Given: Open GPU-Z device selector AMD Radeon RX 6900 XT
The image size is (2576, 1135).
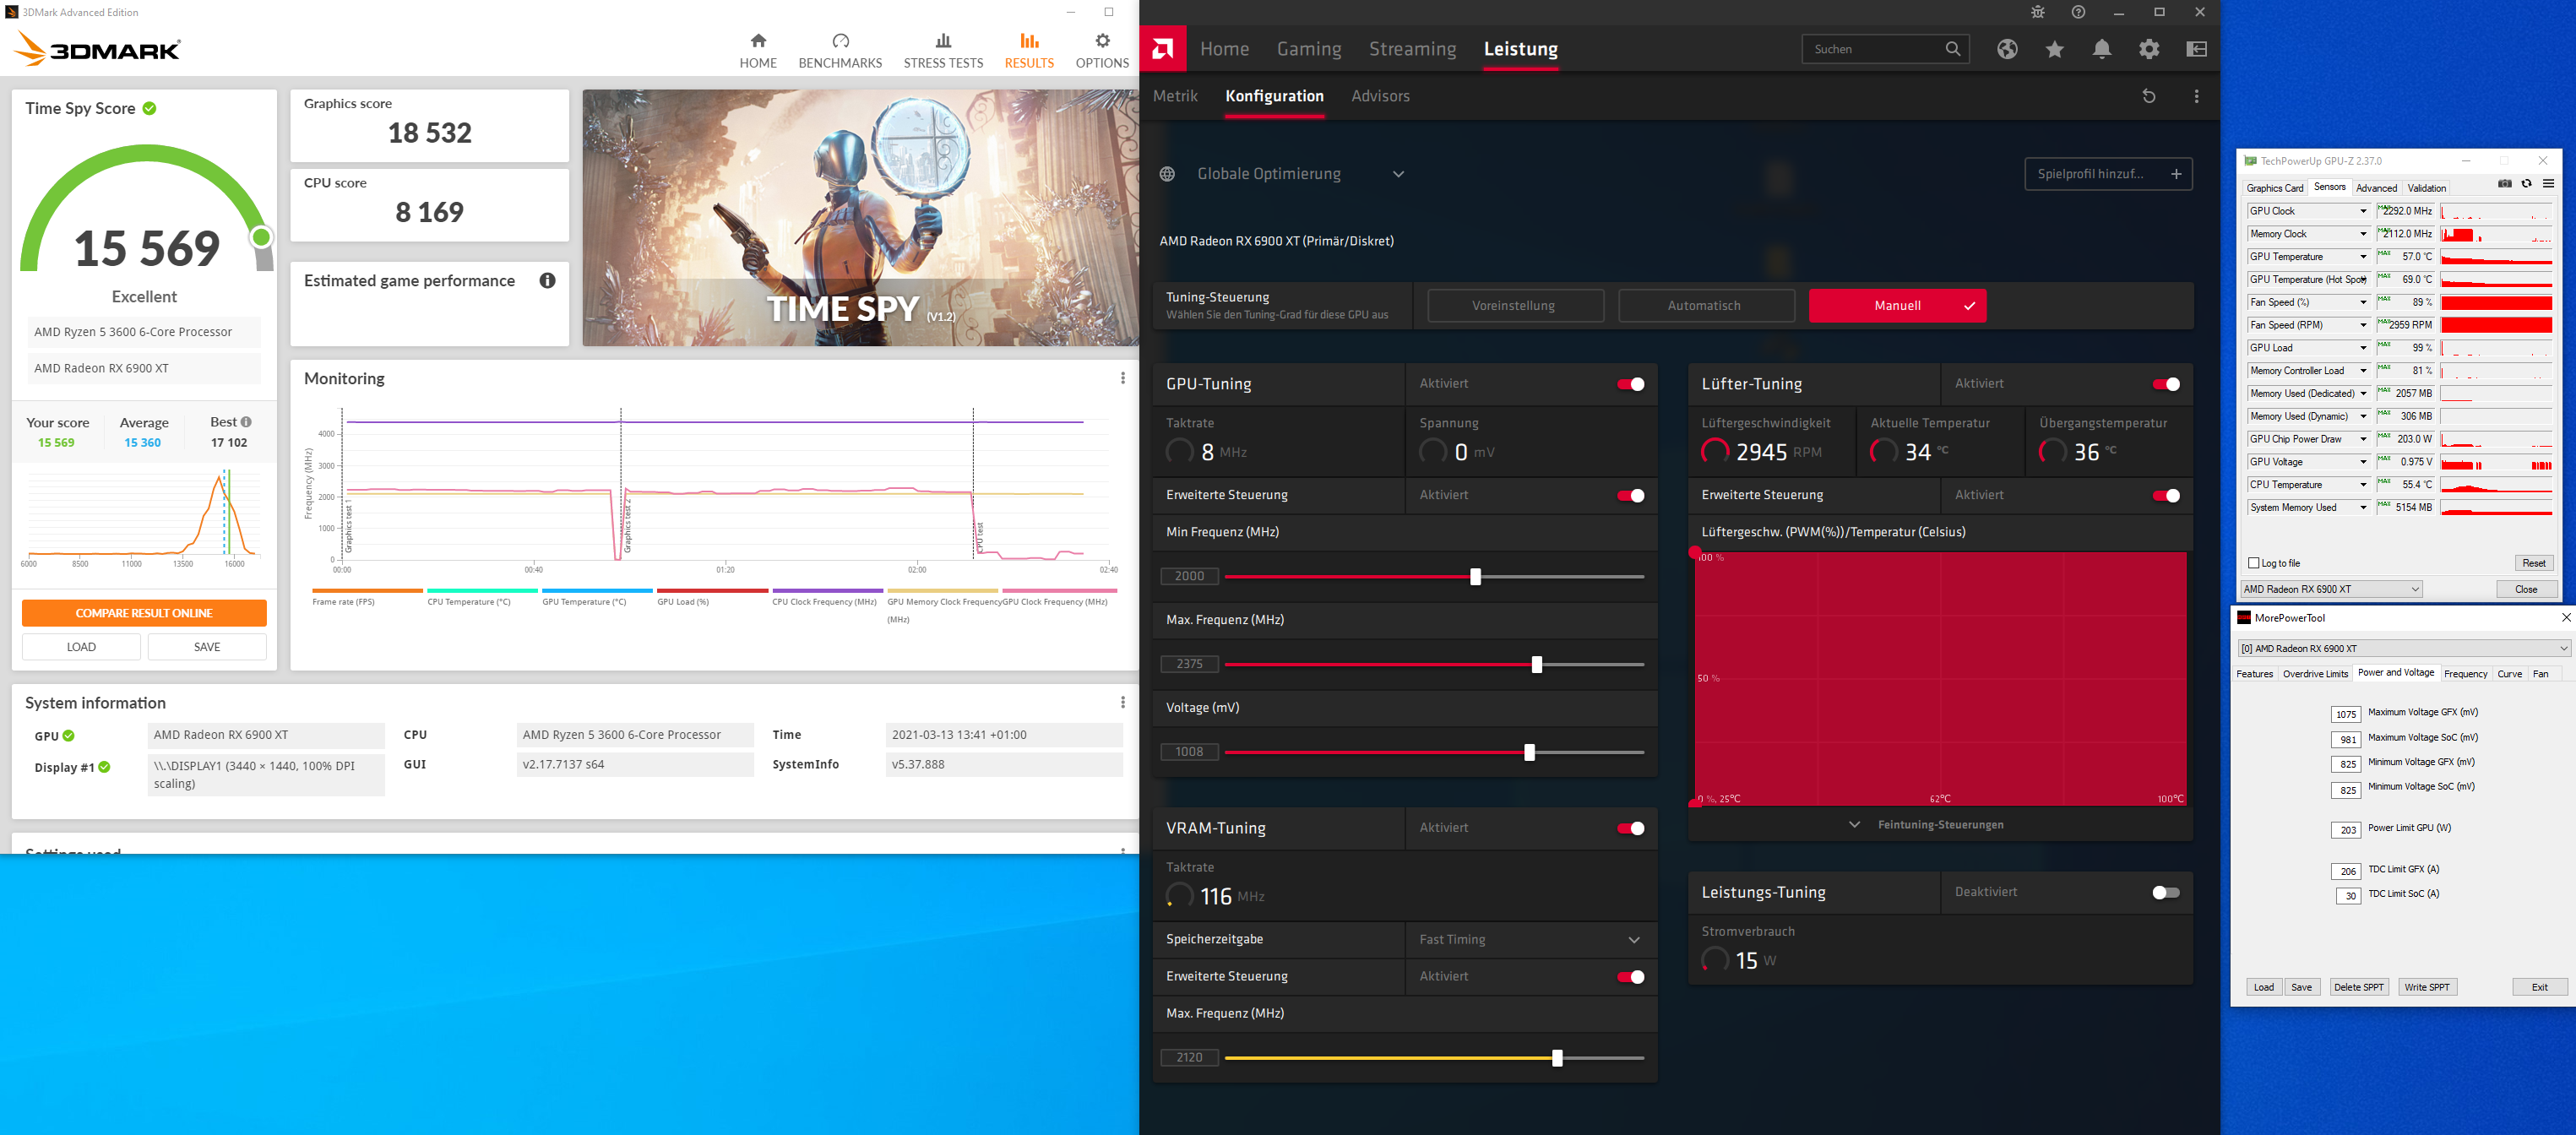Looking at the screenshot, I should [2331, 589].
